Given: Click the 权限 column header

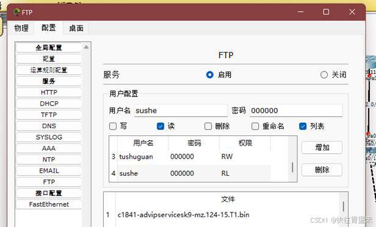Looking at the screenshot, I should tap(245, 143).
